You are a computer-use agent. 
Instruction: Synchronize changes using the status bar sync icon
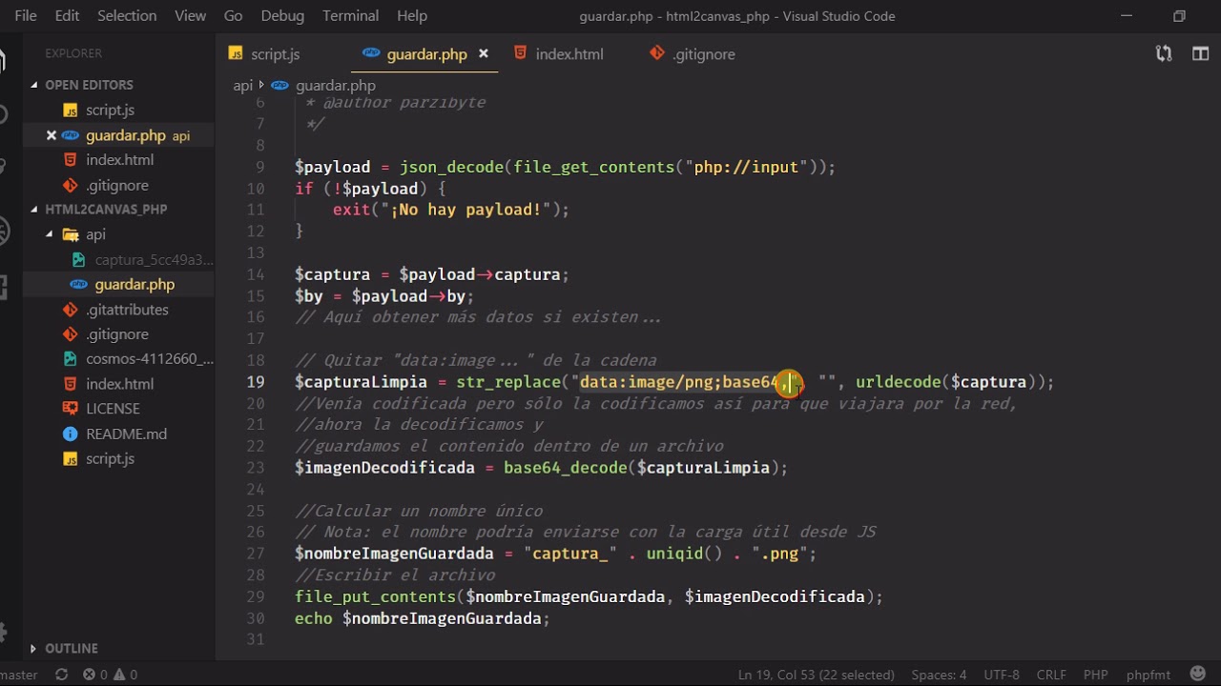click(x=61, y=675)
